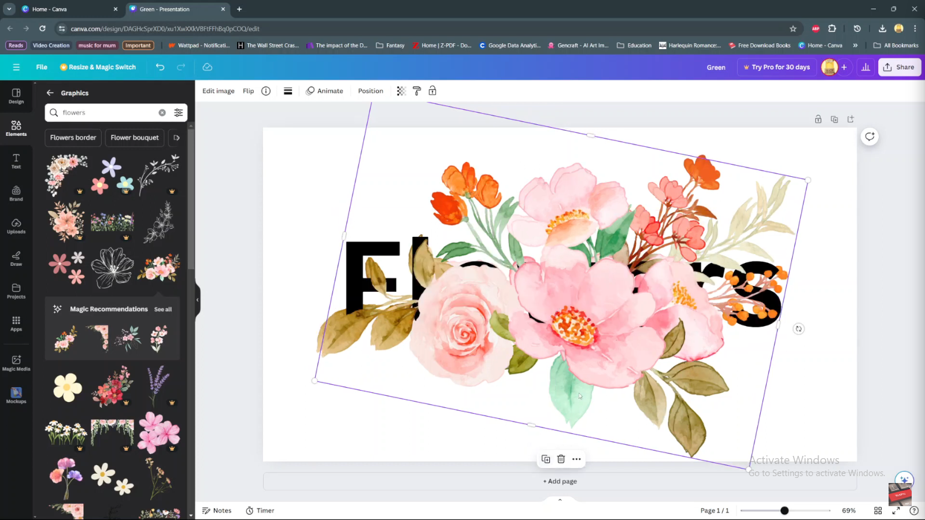Open analytics bar chart icon
Screen dimensions: 925x520
tap(865, 67)
